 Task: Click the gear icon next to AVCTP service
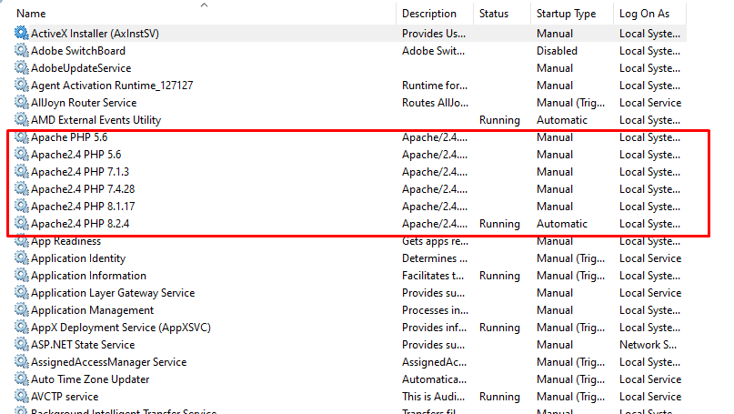(22, 397)
